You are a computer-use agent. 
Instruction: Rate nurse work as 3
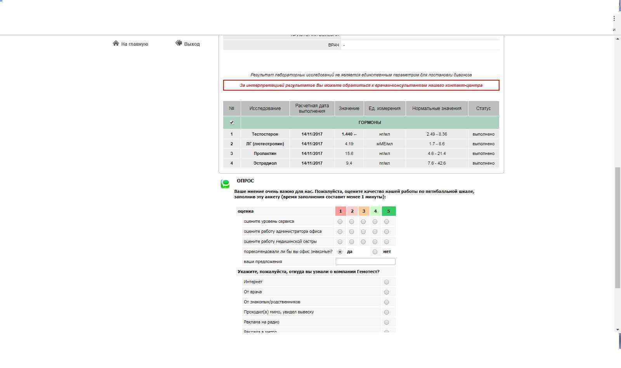[363, 242]
